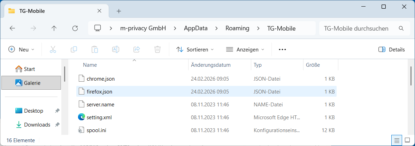This screenshot has width=415, height=146.
Task: Open the three-dots more options menu
Action: pos(282,49)
